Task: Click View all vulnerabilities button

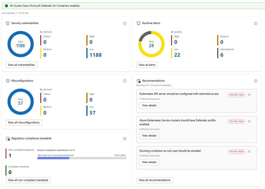Action: [x=21, y=65]
